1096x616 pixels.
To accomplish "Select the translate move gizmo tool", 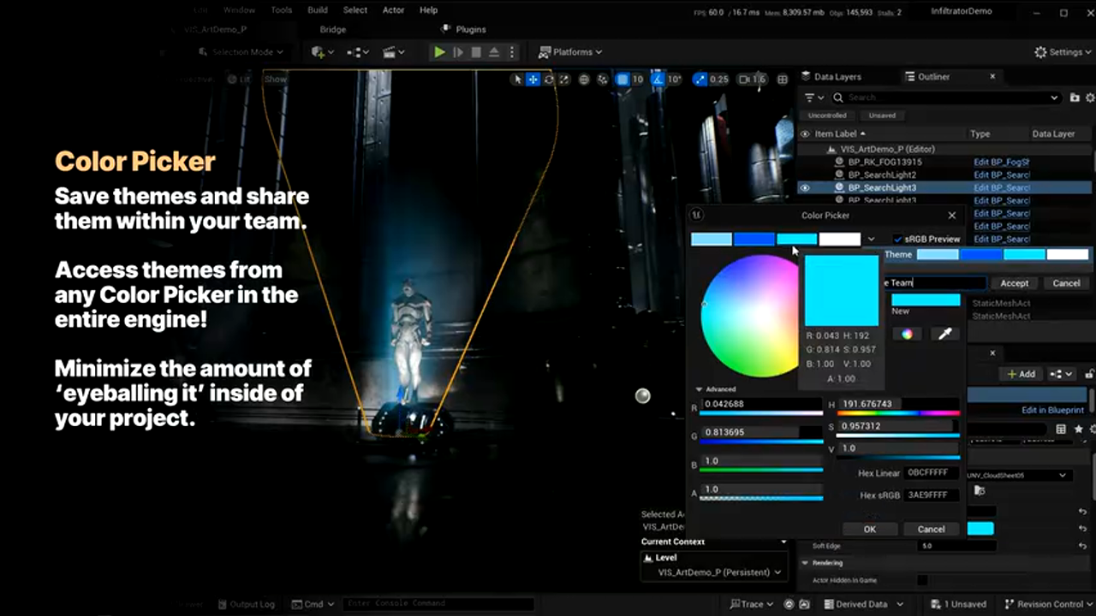I will pos(533,80).
